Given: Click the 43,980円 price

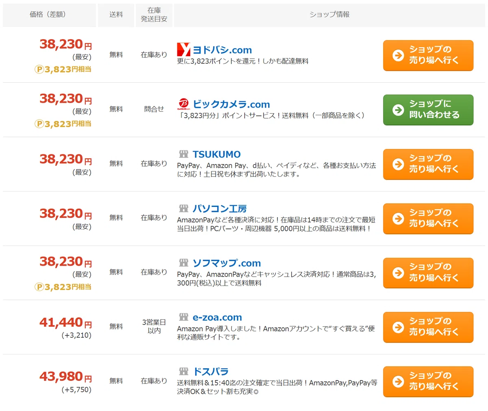Looking at the screenshot, I should [65, 376].
